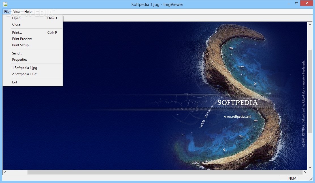Click the horizontal scrollbar right arrow
The width and height of the screenshot is (315, 183).
tap(305, 172)
